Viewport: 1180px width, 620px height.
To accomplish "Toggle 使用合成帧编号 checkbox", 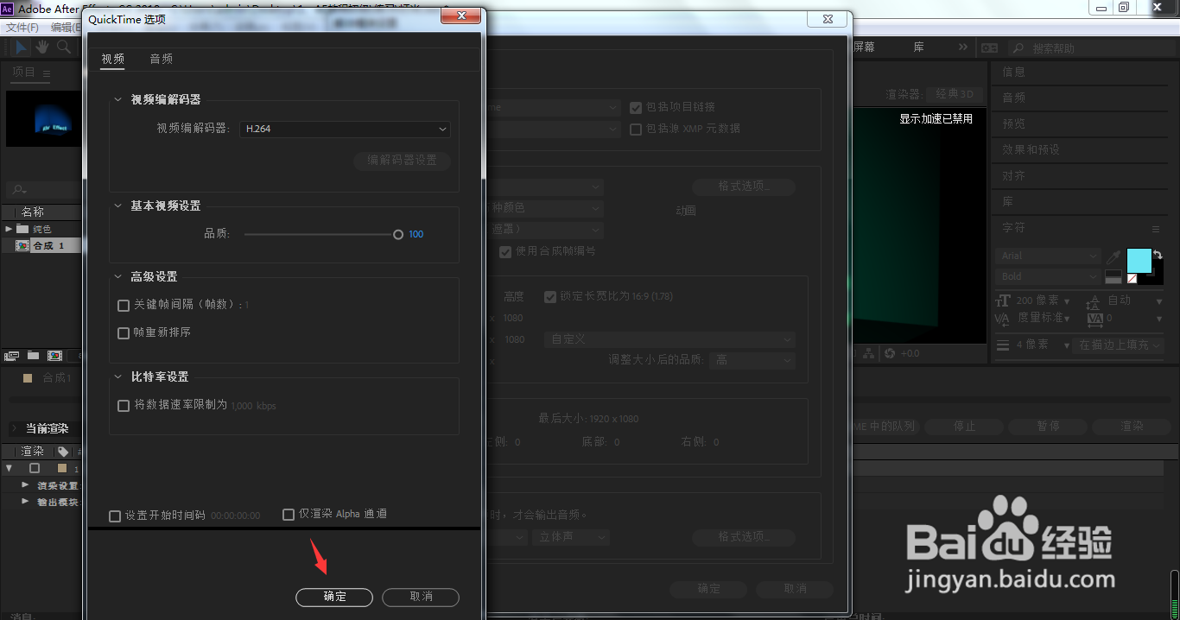I will point(505,251).
